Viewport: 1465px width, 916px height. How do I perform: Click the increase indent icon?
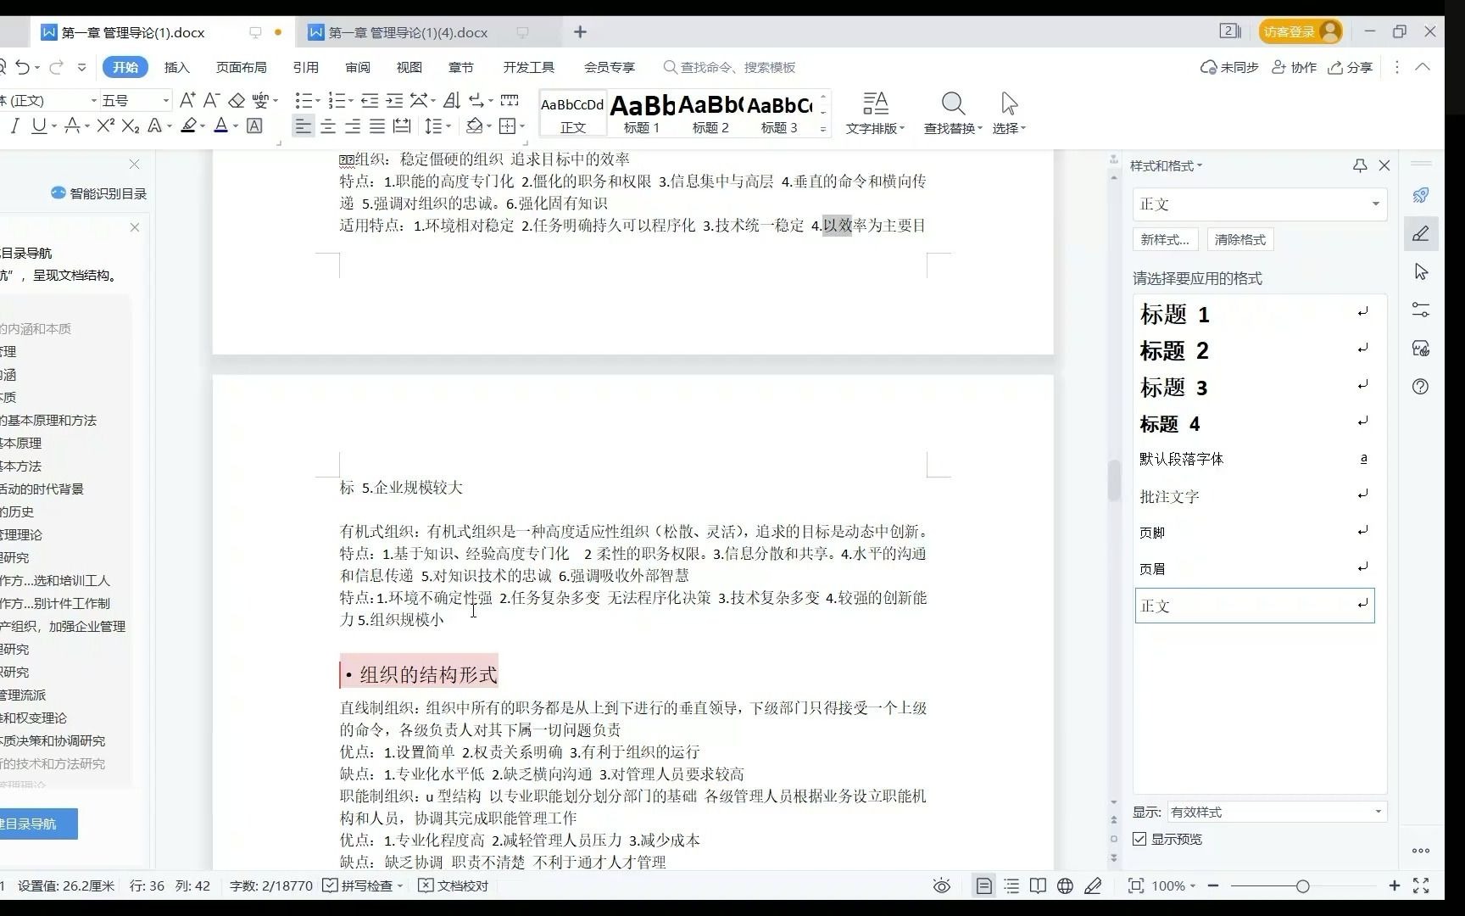(x=394, y=100)
